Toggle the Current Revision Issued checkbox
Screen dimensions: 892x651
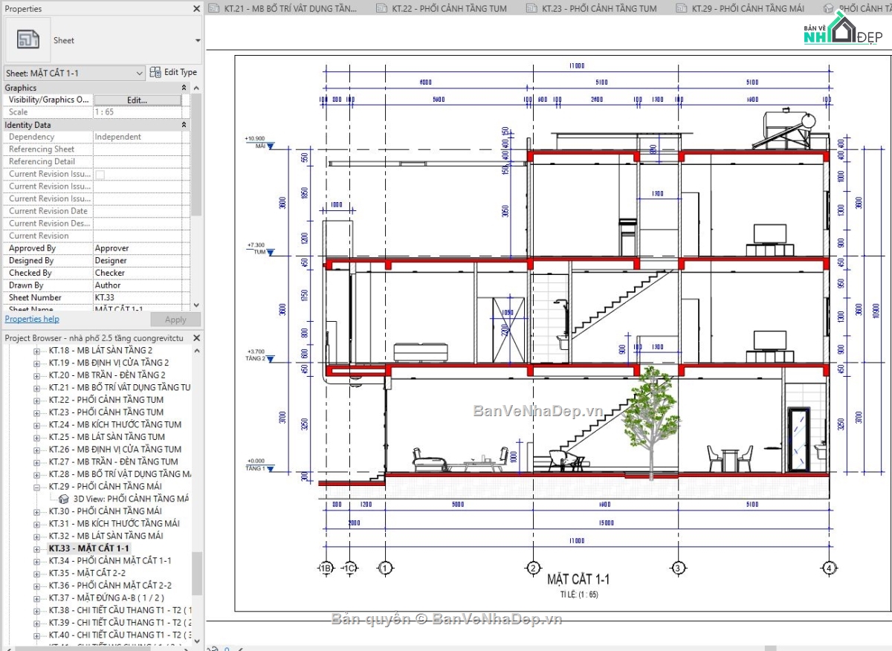click(x=100, y=174)
